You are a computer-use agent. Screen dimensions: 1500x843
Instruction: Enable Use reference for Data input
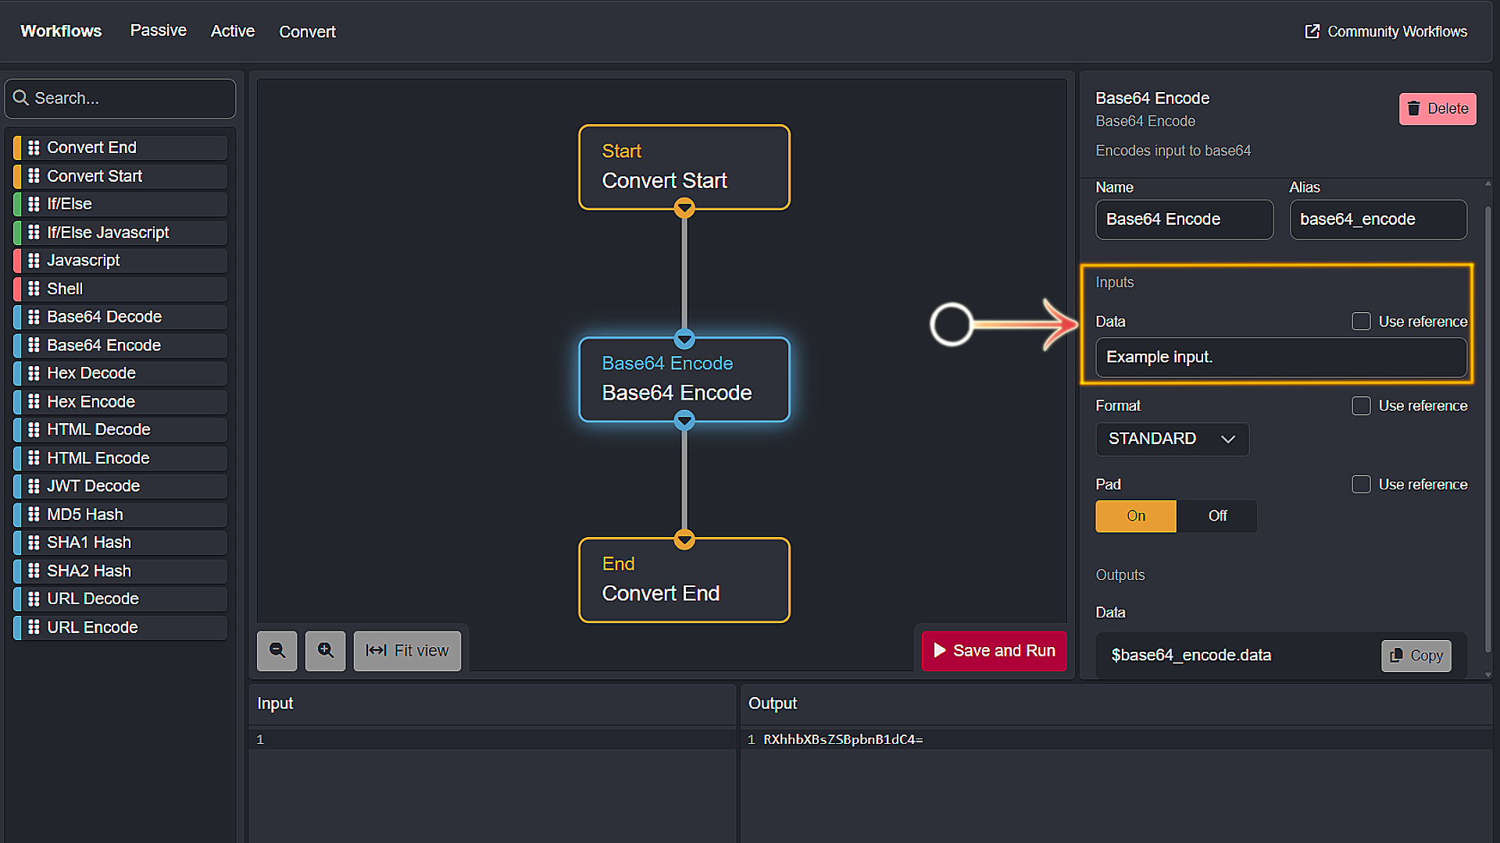(x=1362, y=321)
